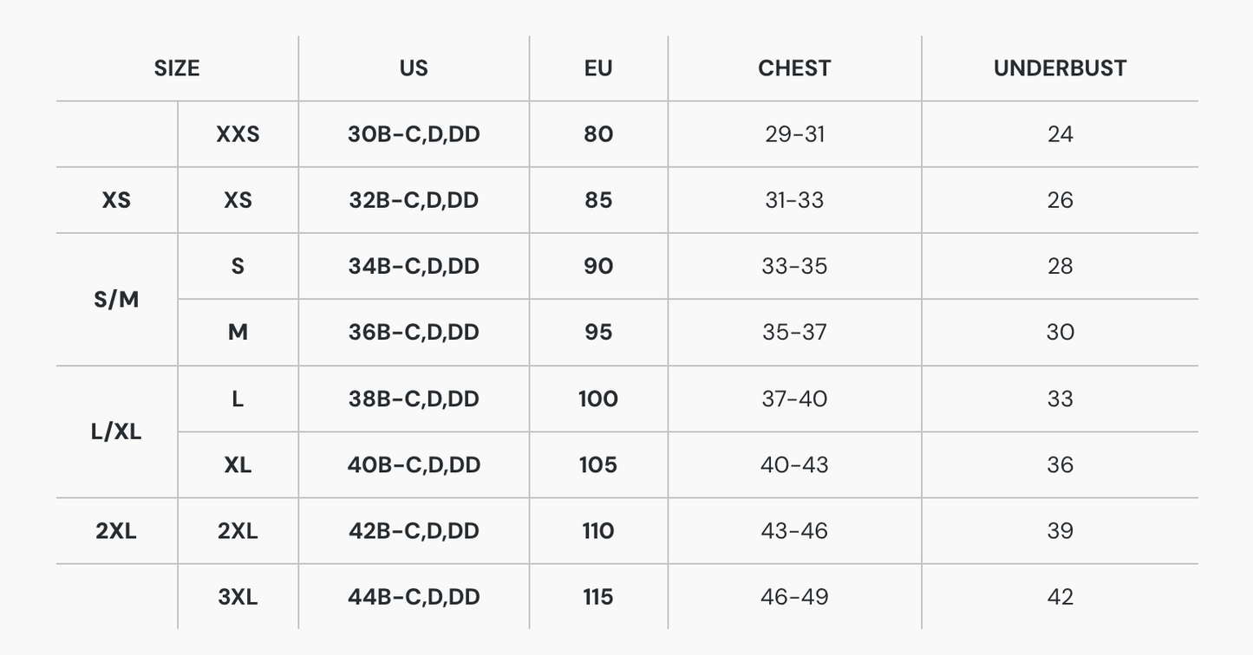The width and height of the screenshot is (1253, 655).
Task: Click the underbust value 39 cell
Action: tap(1060, 531)
